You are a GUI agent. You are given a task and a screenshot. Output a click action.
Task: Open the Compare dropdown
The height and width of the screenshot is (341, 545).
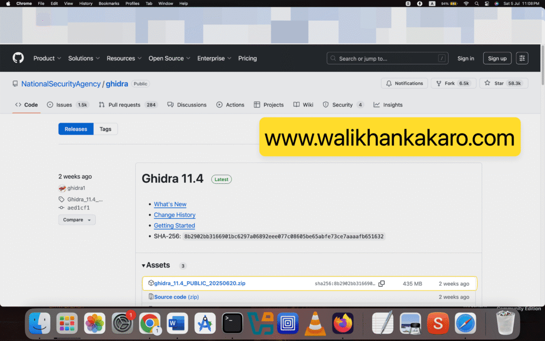[77, 220]
